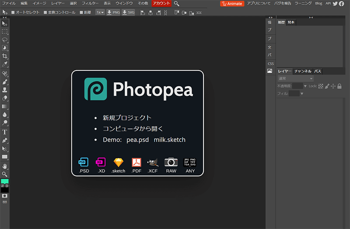Click the .PSD format icon
Viewport: 350px width, 229px height.
coord(84,166)
